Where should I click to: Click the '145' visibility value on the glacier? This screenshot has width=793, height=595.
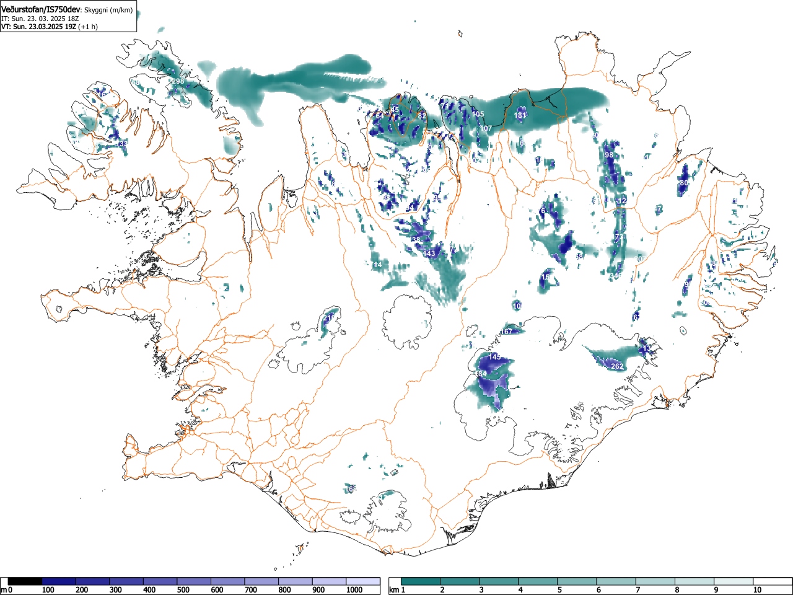click(494, 357)
